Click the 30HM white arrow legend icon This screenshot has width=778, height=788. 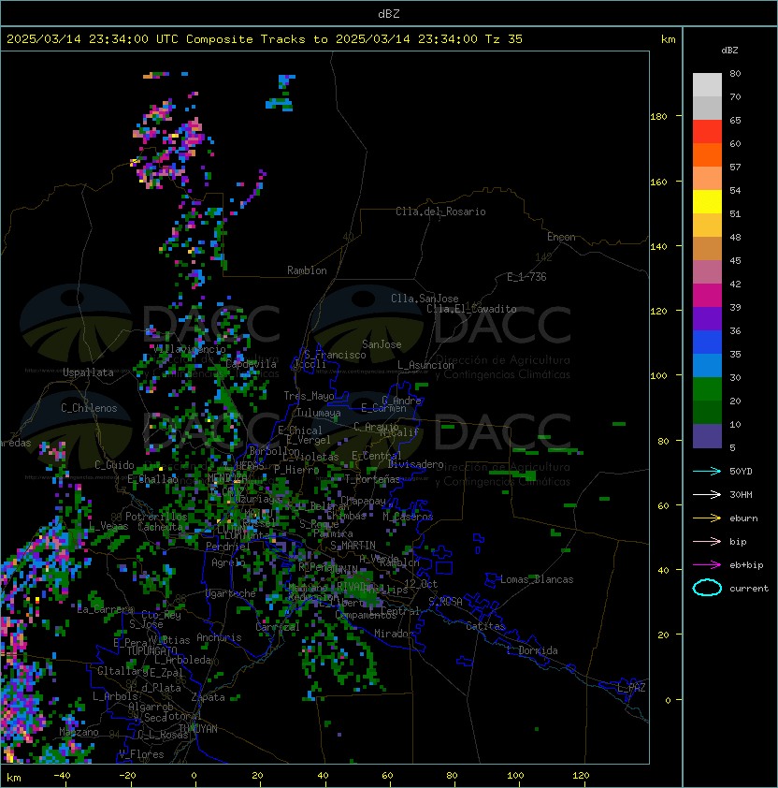click(707, 494)
